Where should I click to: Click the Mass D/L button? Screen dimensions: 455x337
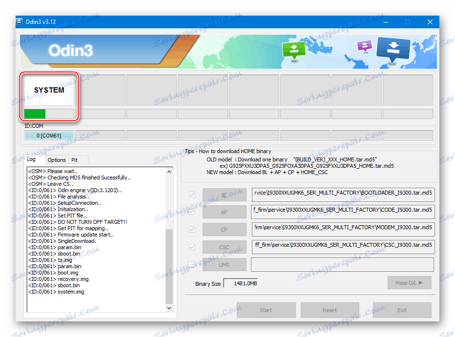409,283
